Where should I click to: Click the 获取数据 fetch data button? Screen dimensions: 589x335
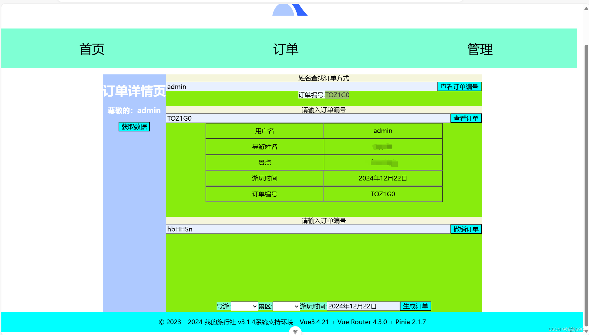coord(134,127)
